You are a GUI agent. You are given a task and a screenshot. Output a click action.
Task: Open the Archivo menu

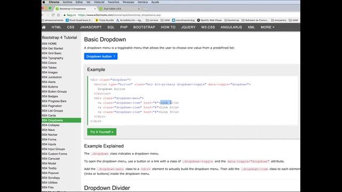pyautogui.click(x=67, y=2)
